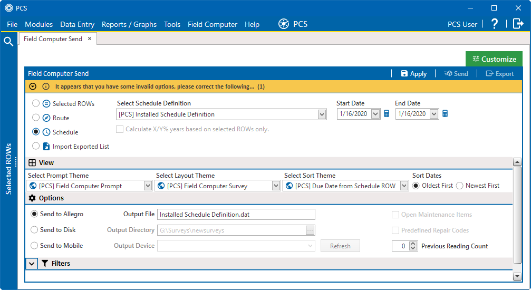Choose Send to Disk option
This screenshot has width=531, height=290.
point(34,230)
